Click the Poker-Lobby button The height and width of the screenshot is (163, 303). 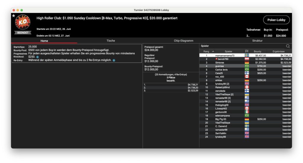tap(276, 20)
